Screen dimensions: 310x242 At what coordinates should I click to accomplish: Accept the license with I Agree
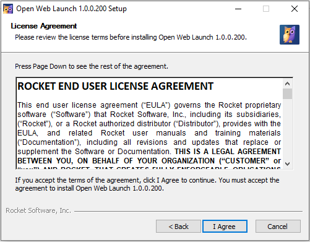225,227
